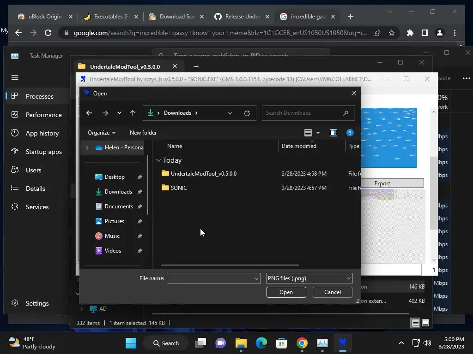Show hidden system tray icons
The image size is (473, 354).
coord(401,343)
